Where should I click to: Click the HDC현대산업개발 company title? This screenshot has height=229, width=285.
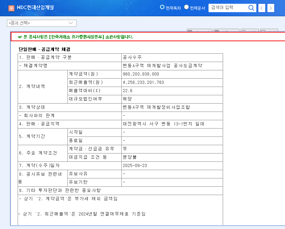35,8
